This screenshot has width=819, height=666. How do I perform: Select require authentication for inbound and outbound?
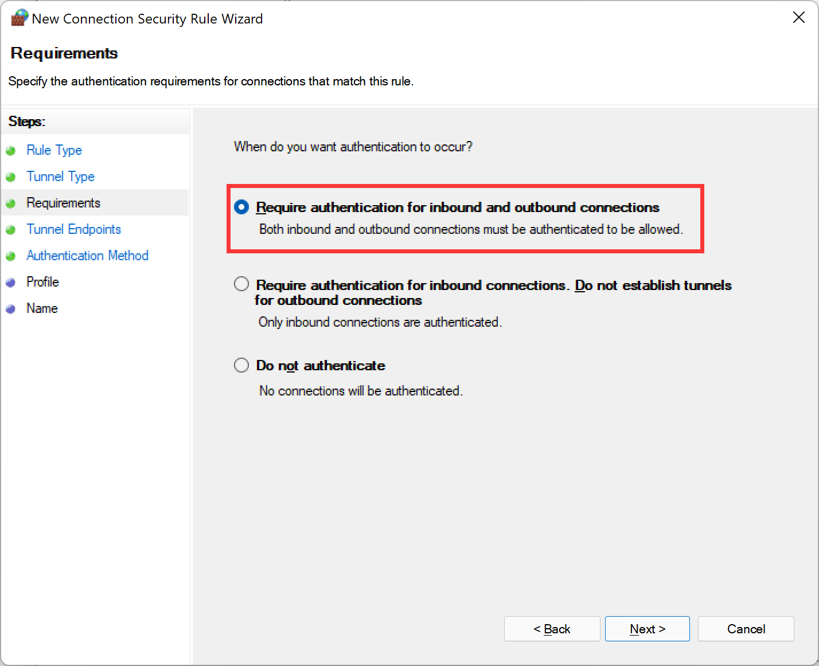[x=241, y=207]
